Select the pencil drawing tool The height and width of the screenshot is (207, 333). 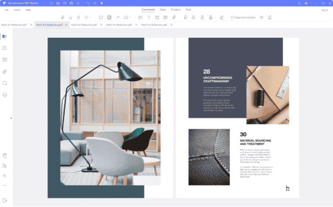[x=185, y=17]
